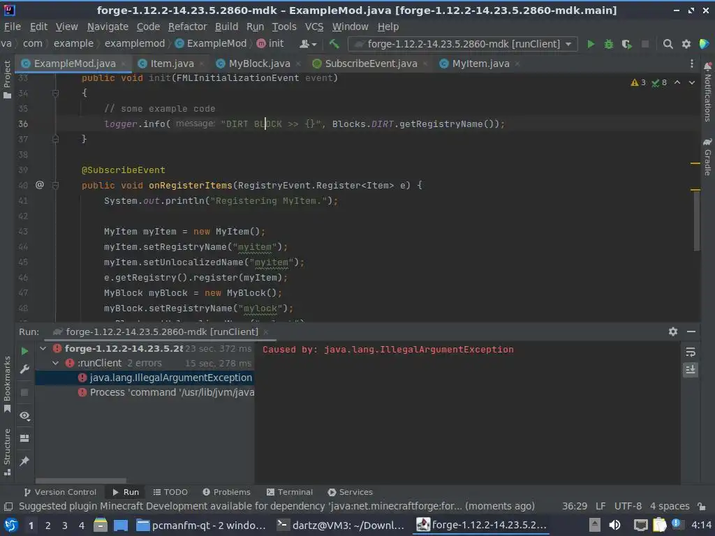The width and height of the screenshot is (715, 536).
Task: Click init method breadcrumb
Action: (x=270, y=44)
